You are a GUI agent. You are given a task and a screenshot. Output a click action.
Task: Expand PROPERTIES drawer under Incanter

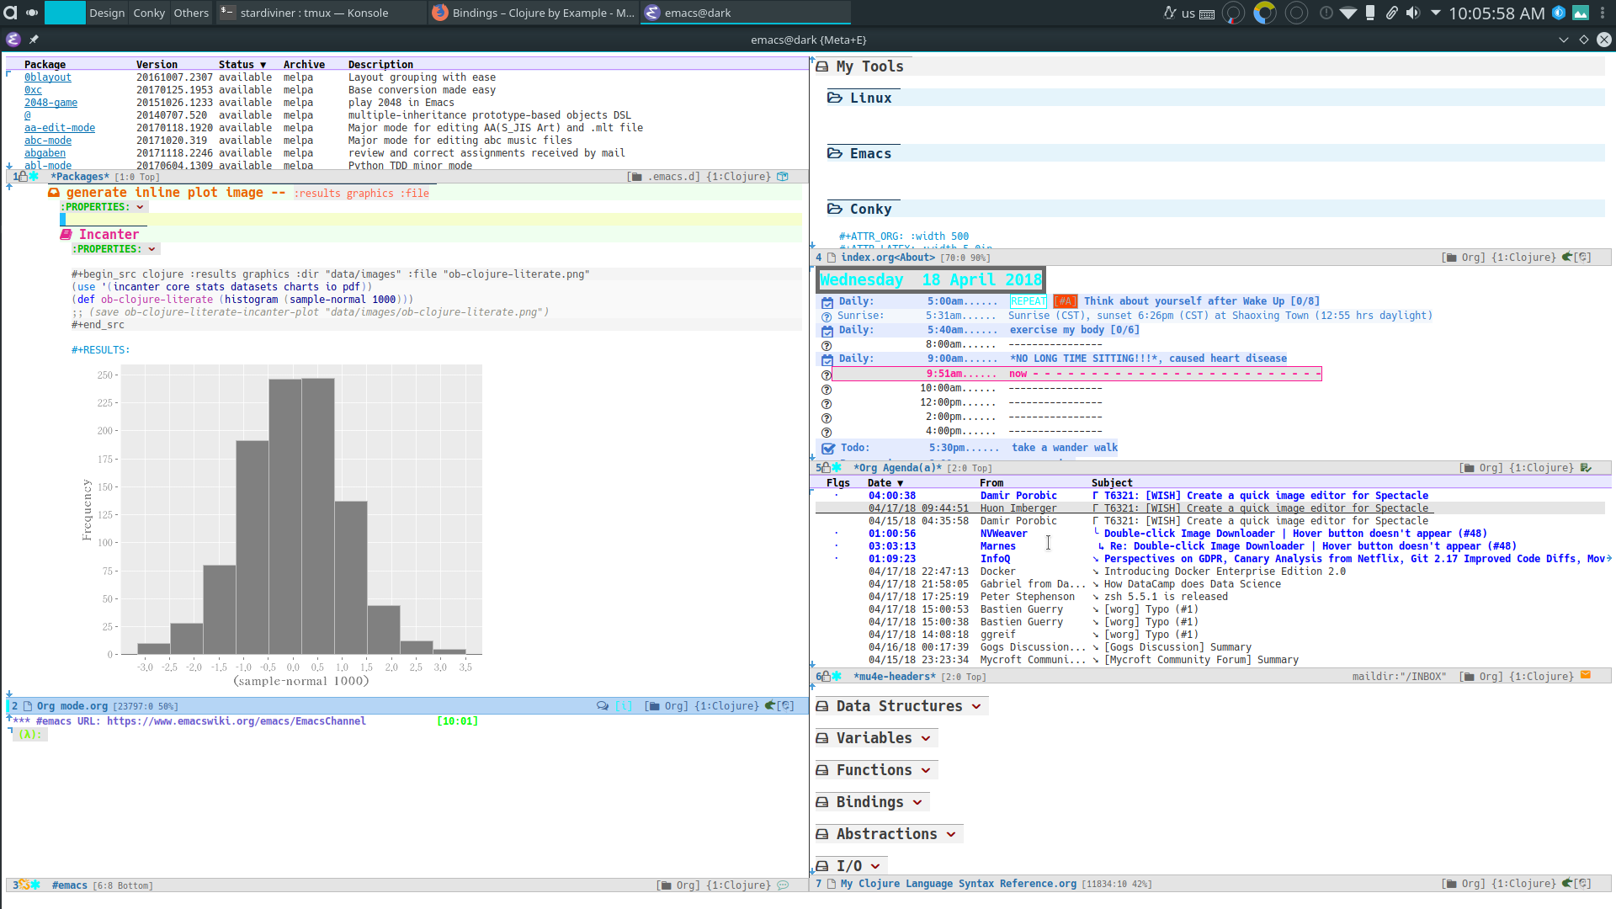click(x=151, y=249)
